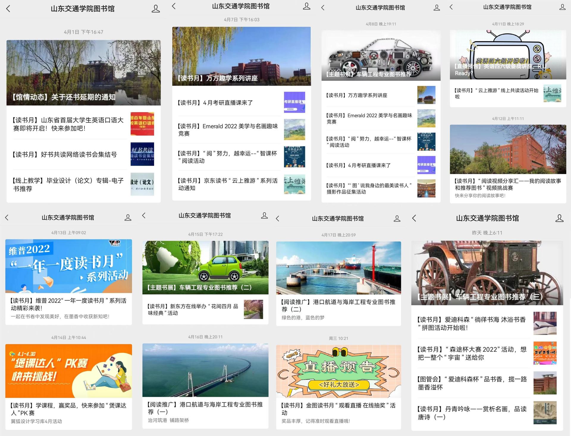
Task: Click 好书共读网络读书会 thumbnail image
Action: (x=142, y=154)
